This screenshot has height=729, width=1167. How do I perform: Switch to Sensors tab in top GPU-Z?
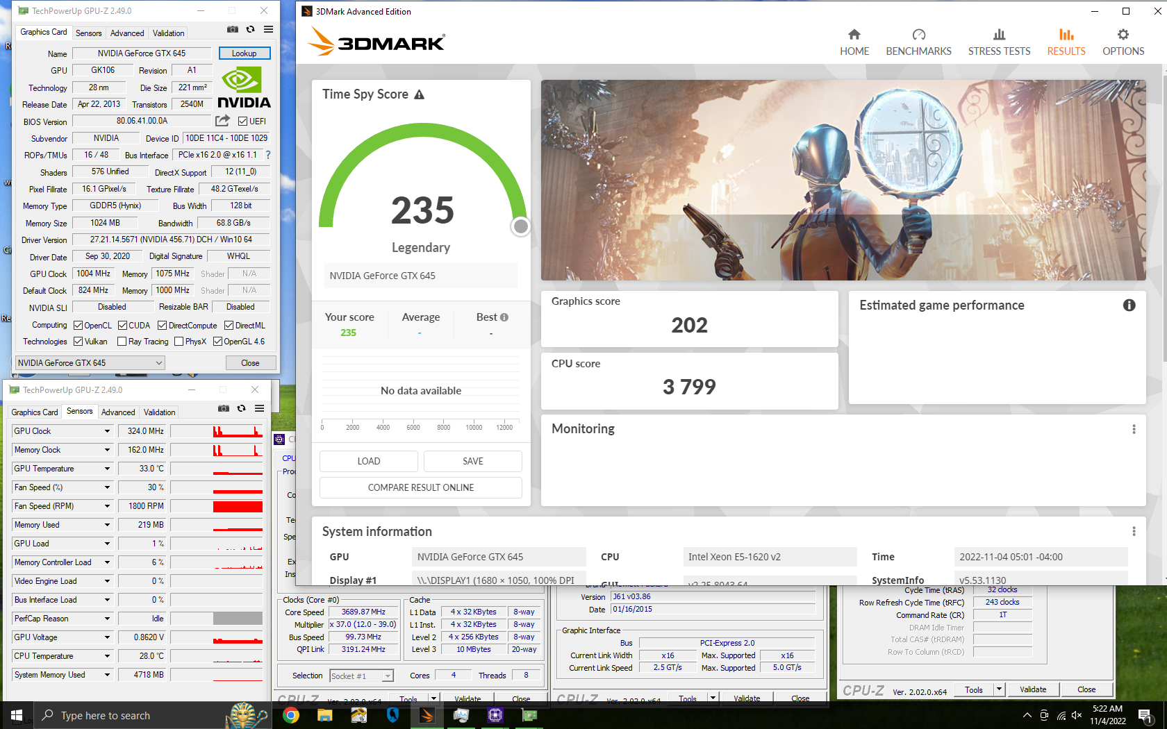click(x=88, y=33)
